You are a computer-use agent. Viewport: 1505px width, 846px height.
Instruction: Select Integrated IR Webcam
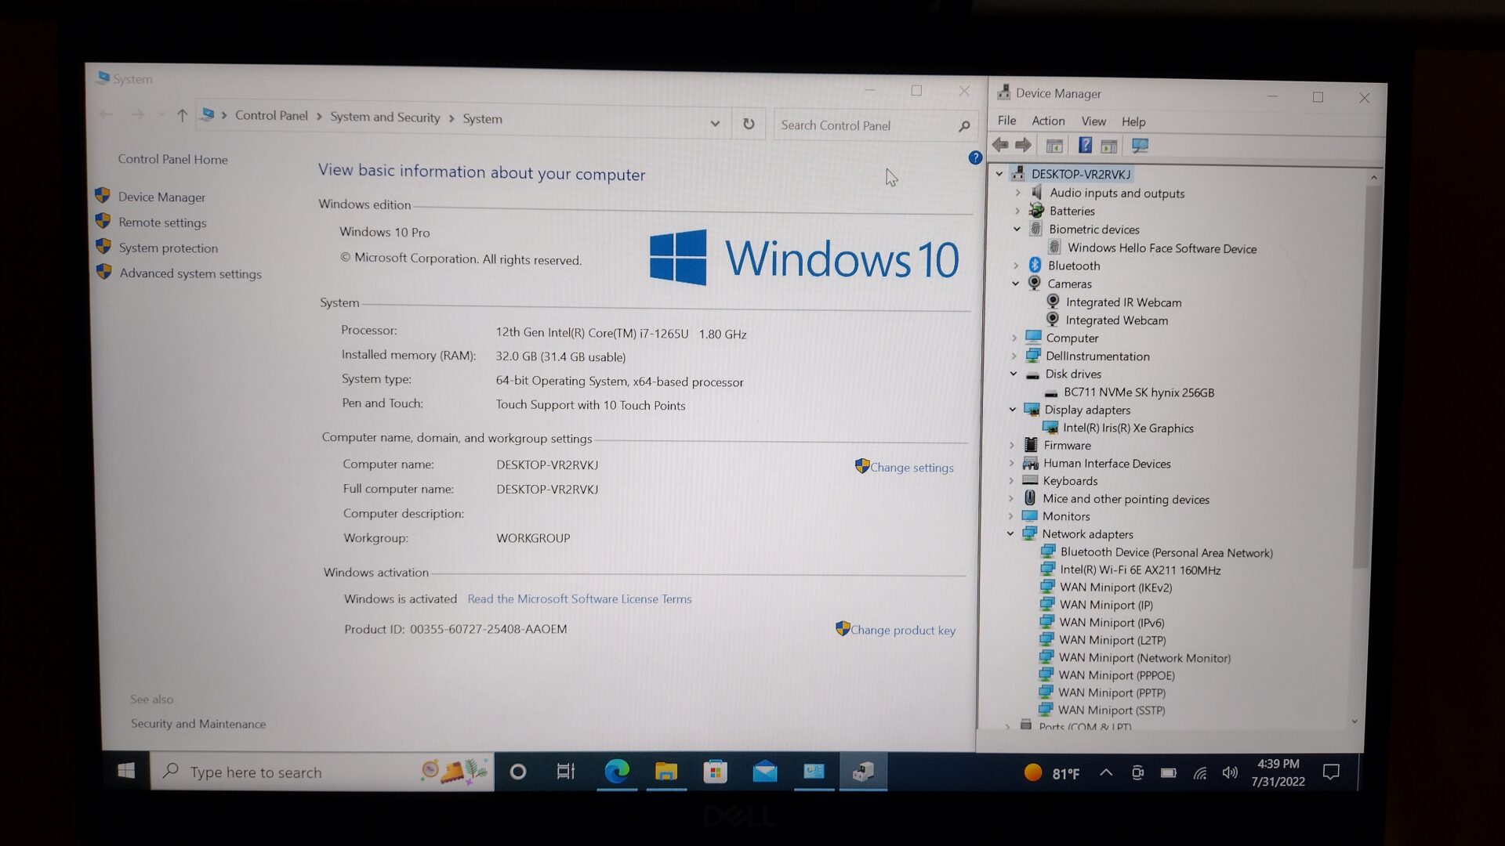[1123, 302]
